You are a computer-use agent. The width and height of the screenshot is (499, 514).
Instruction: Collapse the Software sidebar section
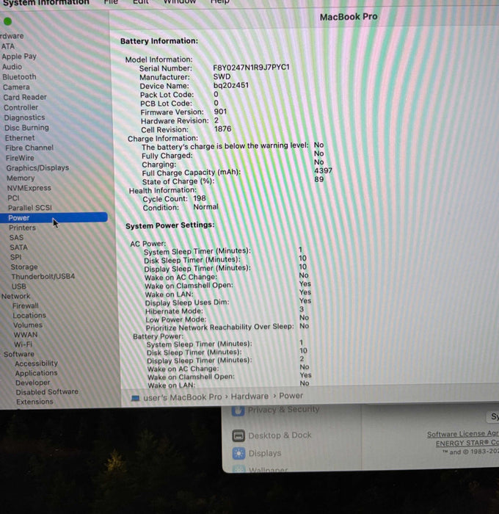[19, 354]
